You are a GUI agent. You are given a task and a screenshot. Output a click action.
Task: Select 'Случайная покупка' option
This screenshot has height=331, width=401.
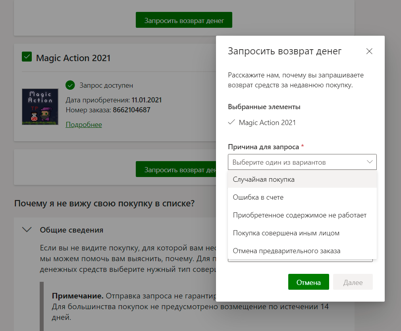[302, 179]
